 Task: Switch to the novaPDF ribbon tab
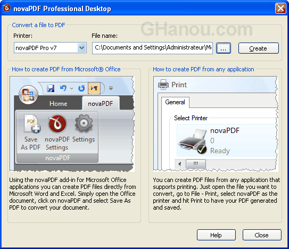(x=101, y=103)
